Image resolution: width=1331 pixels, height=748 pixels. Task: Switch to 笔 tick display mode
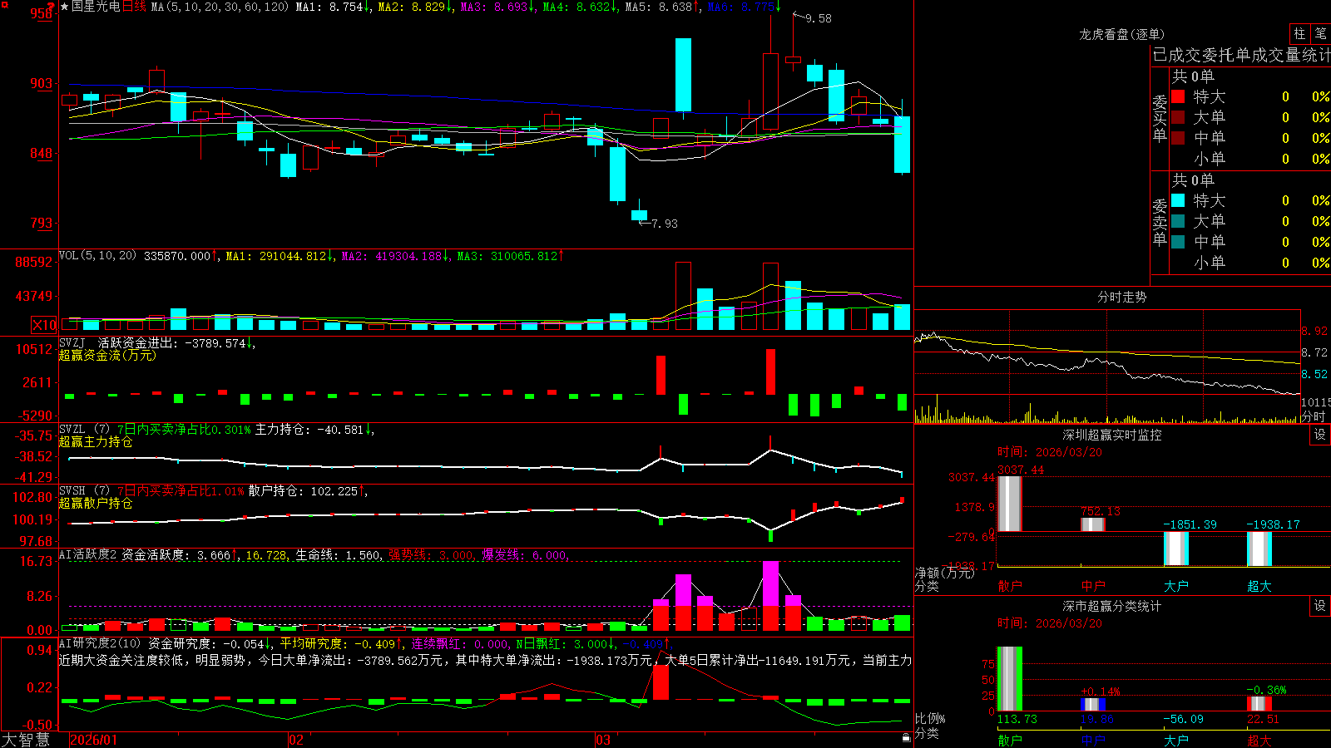(x=1320, y=33)
